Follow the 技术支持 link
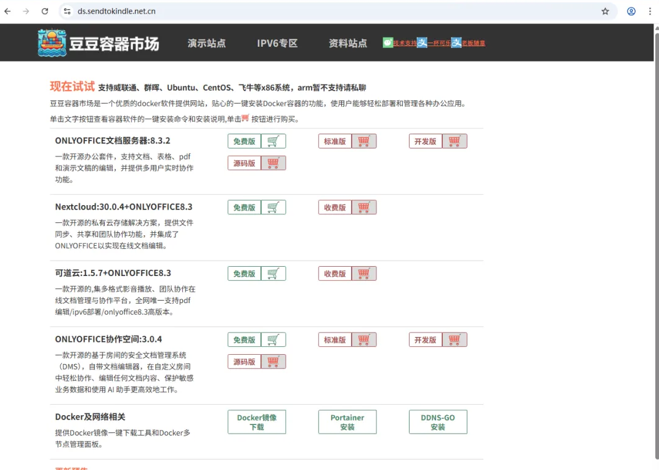 405,43
